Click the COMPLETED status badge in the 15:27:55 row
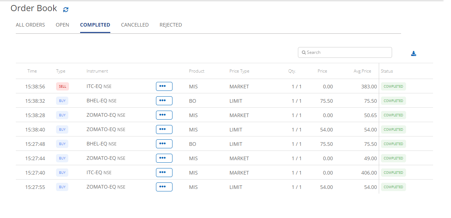Image resolution: width=451 pixels, height=218 pixels. [x=394, y=187]
